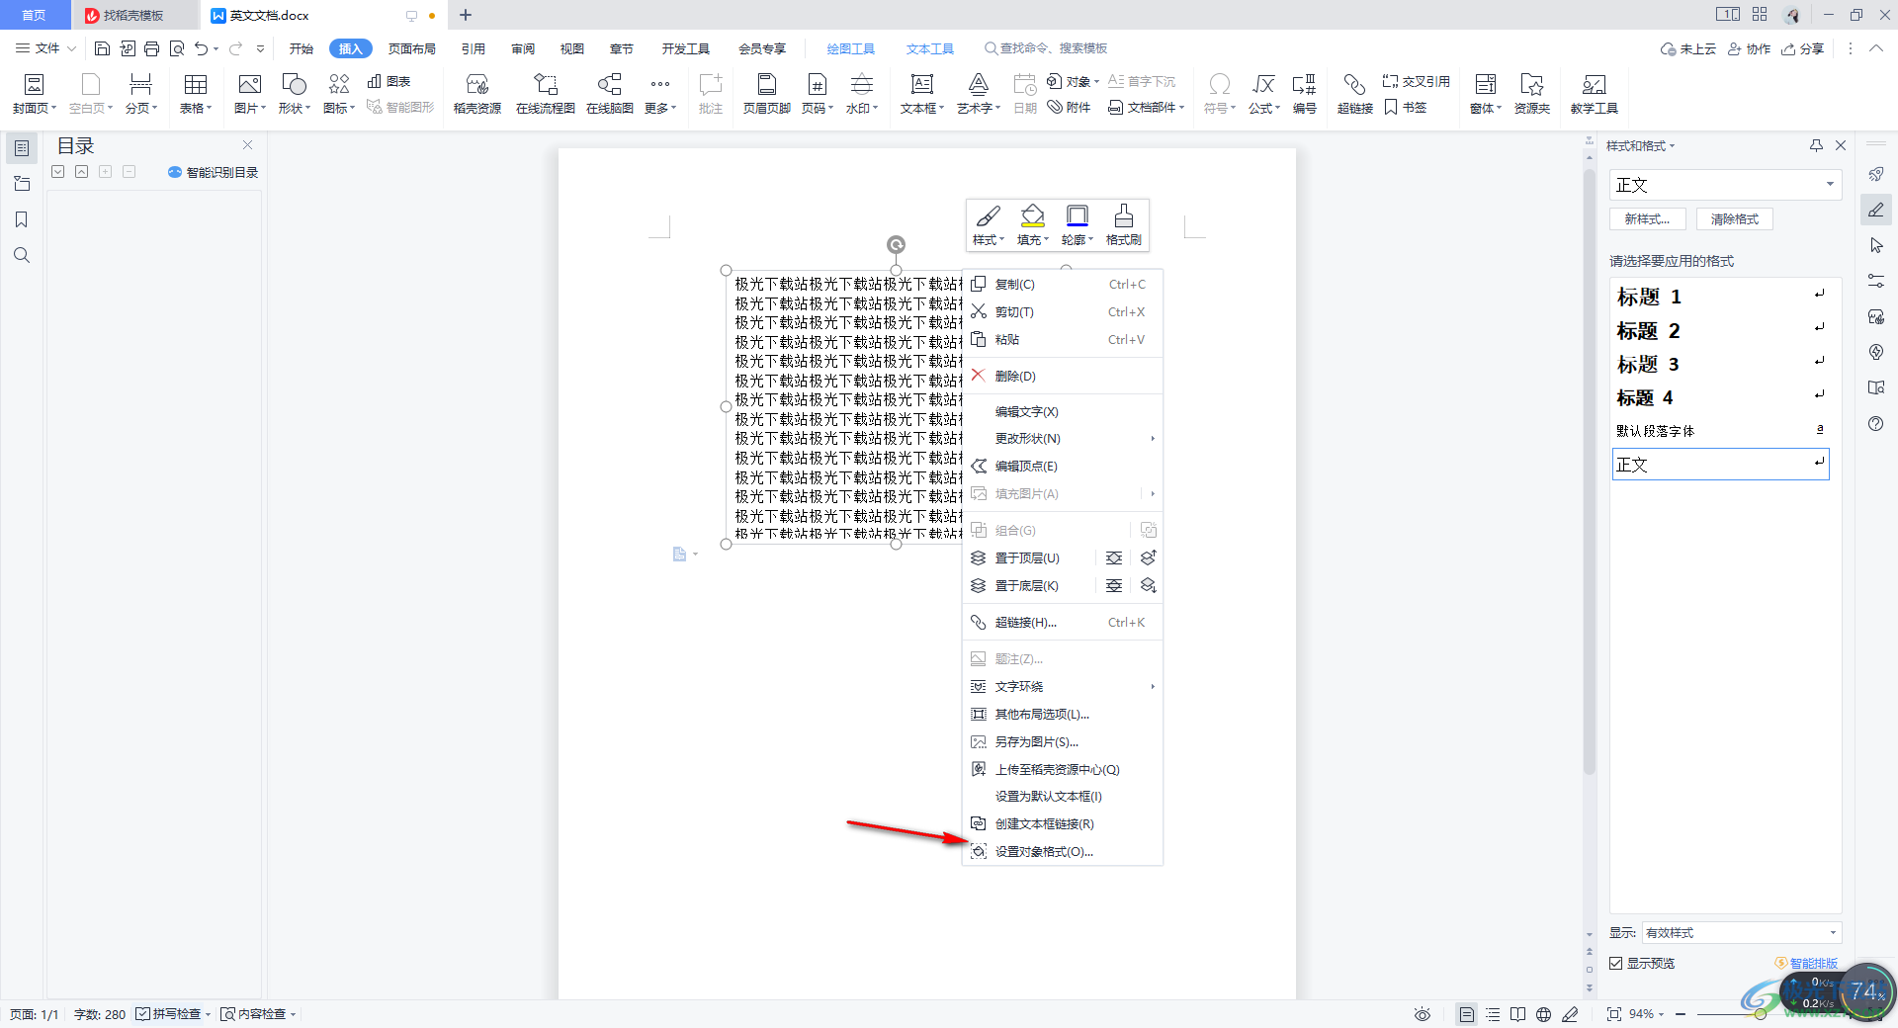Click the bookmark (书签) ribbon icon

point(1405,107)
